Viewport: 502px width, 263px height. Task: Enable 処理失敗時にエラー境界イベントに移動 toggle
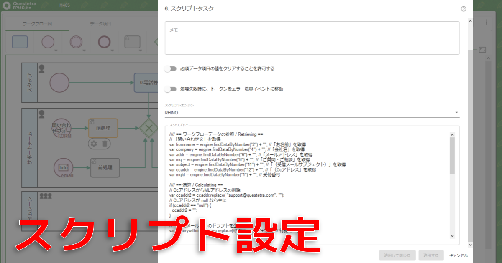pyautogui.click(x=170, y=89)
